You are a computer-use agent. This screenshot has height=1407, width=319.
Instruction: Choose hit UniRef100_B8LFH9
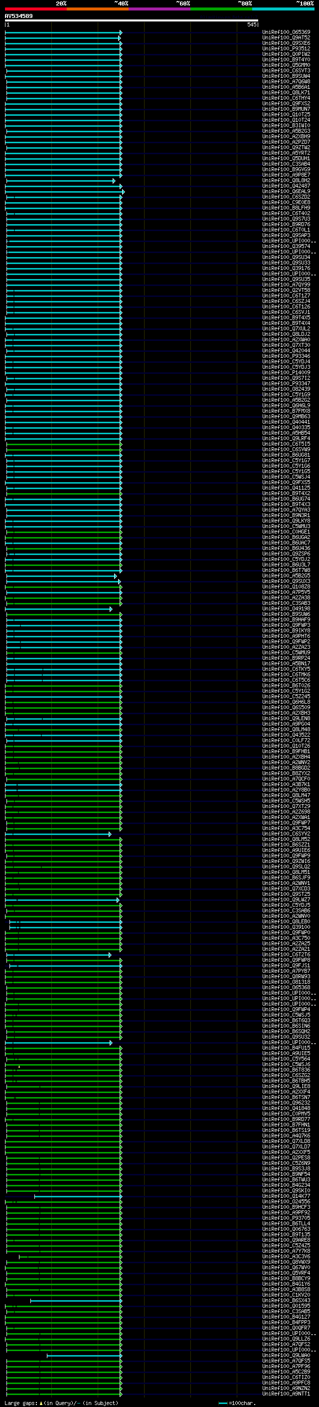[286, 208]
